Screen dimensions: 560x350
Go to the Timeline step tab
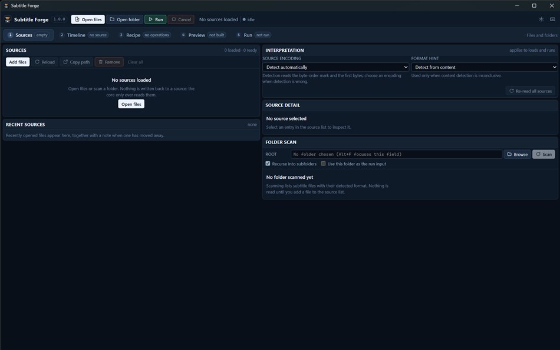point(84,35)
